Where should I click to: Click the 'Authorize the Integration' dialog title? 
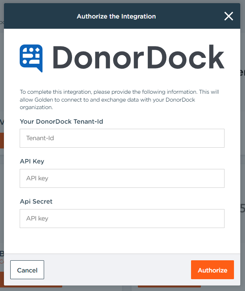click(x=116, y=17)
